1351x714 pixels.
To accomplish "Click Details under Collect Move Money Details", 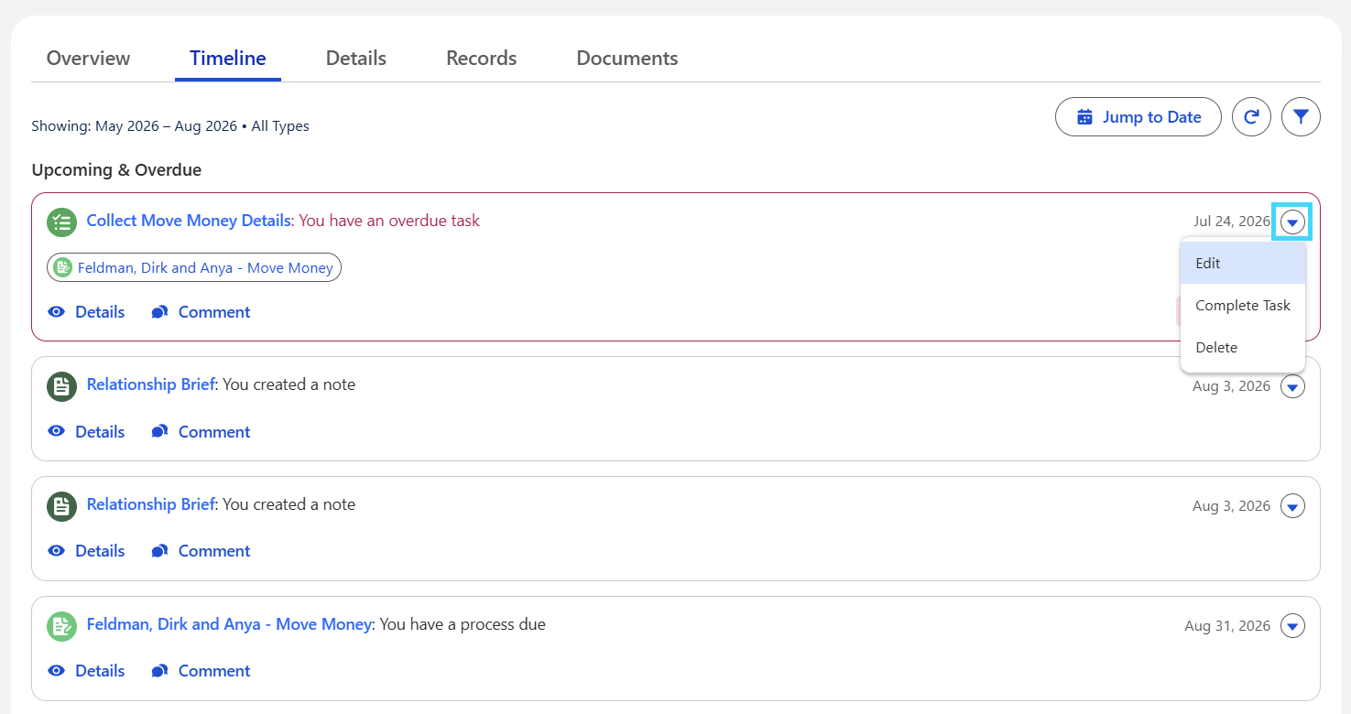I will click(86, 312).
